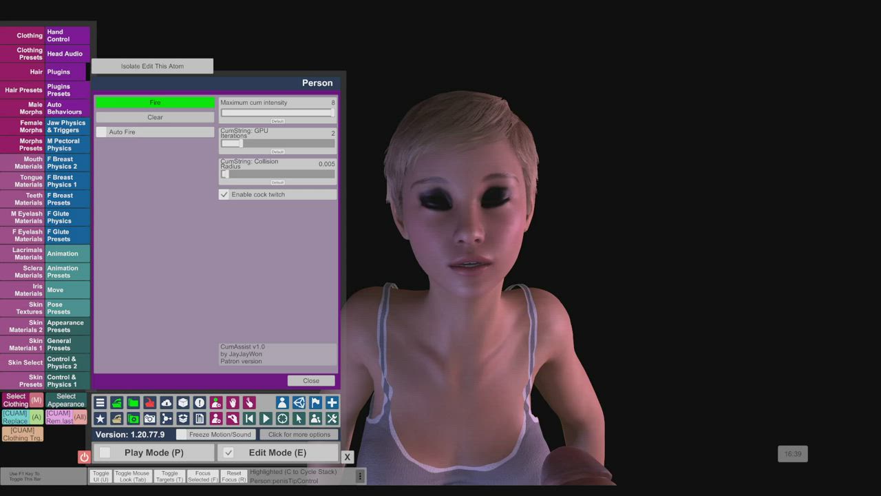
Task: Click the blue plus add icon
Action: coord(332,403)
